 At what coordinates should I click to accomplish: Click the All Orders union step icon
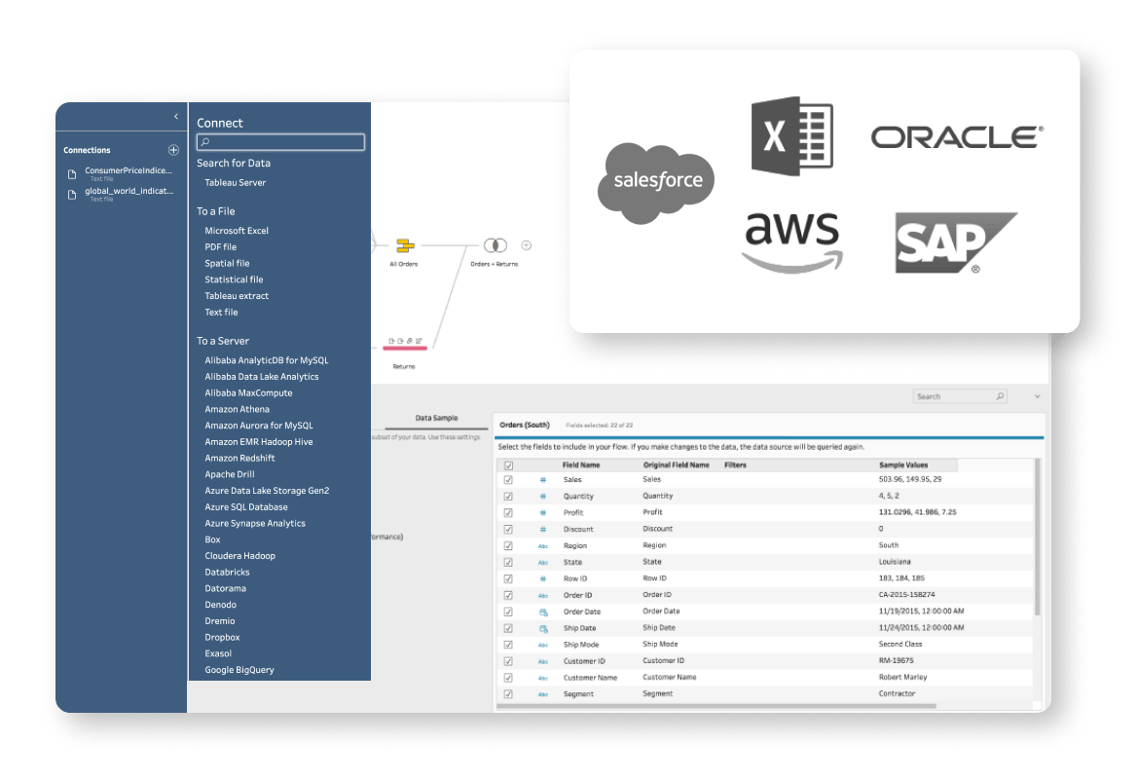coord(405,245)
